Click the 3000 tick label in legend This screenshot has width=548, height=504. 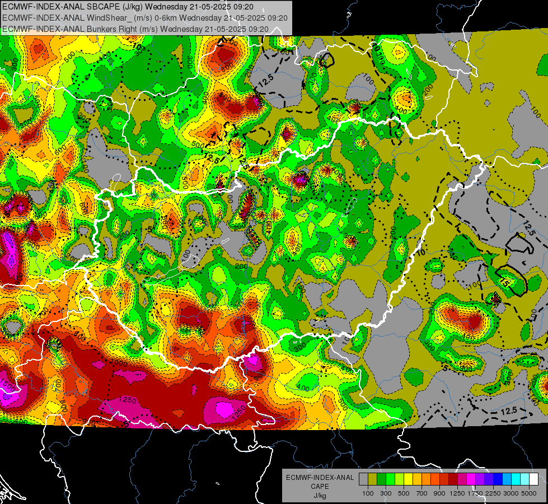pyautogui.click(x=511, y=493)
